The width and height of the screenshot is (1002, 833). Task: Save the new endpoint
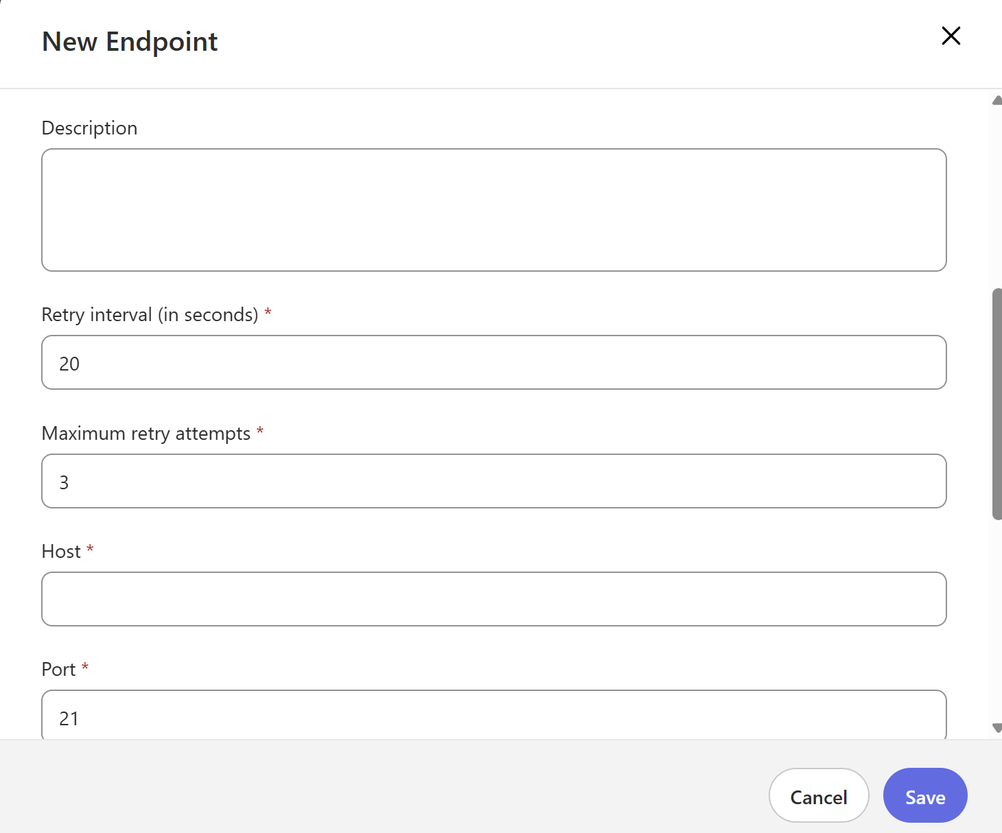[x=925, y=795]
